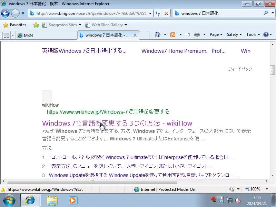Open truncated Win... link at right edge
The image size is (276, 207).
[246, 51]
